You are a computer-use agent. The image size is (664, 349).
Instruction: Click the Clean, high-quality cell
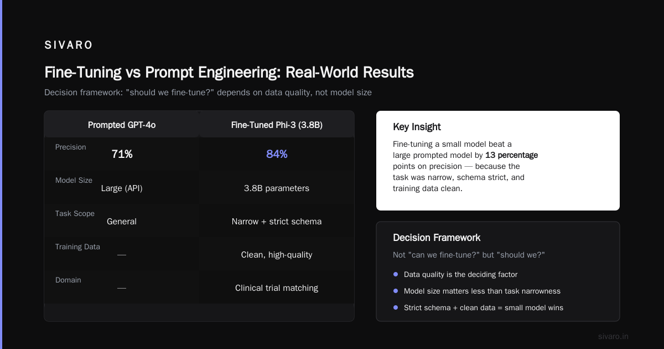[x=277, y=255]
